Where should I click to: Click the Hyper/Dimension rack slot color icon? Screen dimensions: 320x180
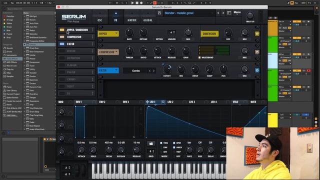point(62,30)
